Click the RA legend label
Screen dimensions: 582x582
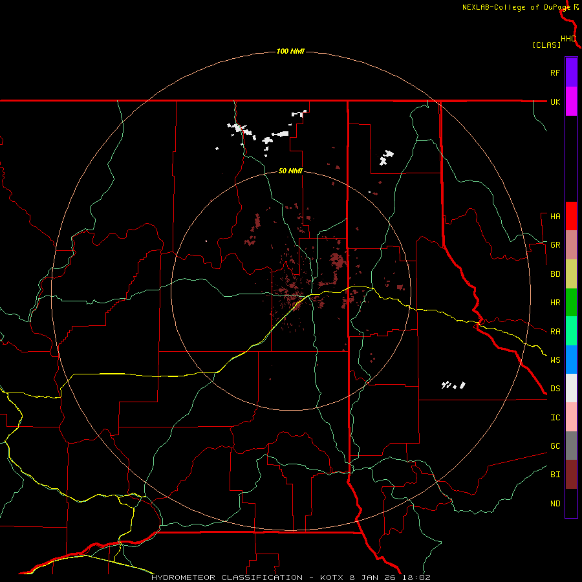(555, 332)
